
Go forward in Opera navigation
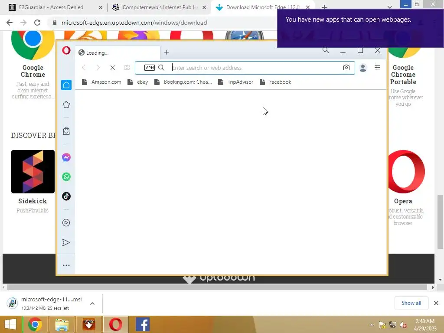pyautogui.click(x=98, y=67)
